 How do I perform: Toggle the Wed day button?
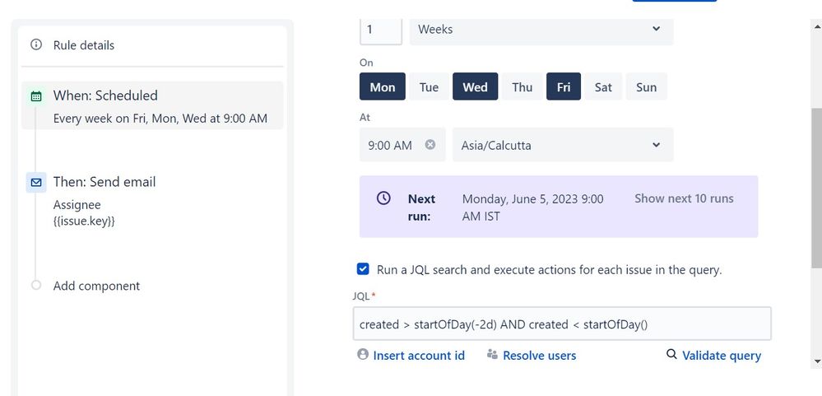[x=475, y=86]
